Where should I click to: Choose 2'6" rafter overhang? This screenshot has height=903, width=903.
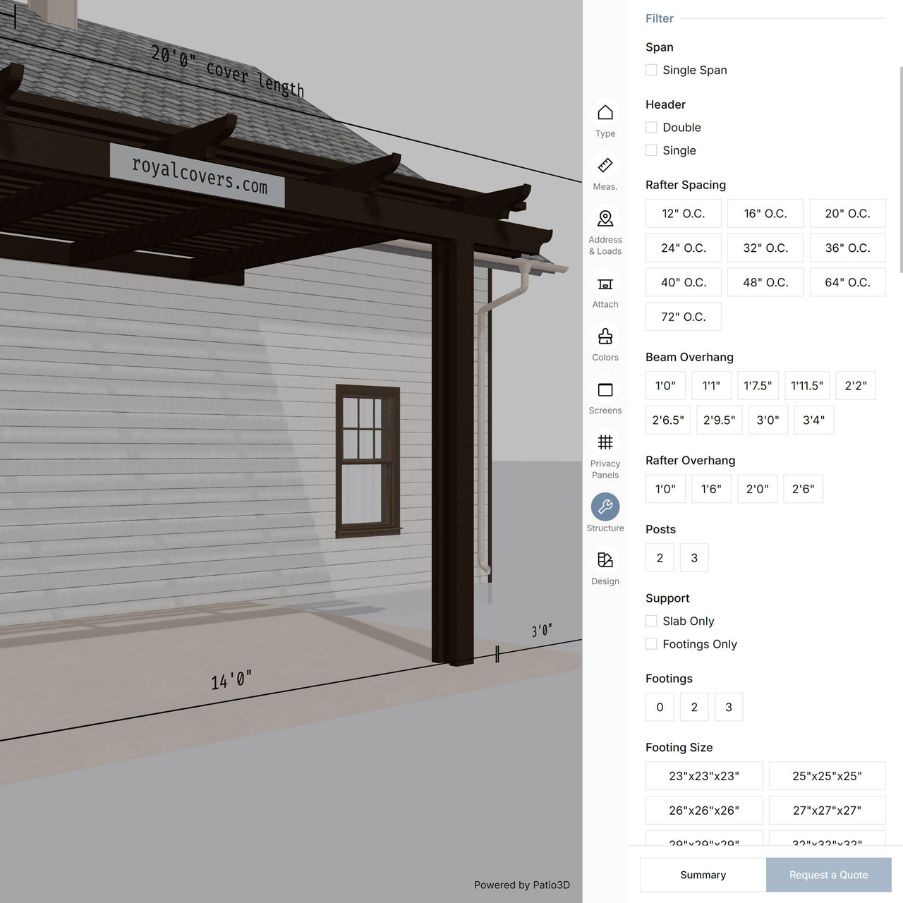[803, 489]
